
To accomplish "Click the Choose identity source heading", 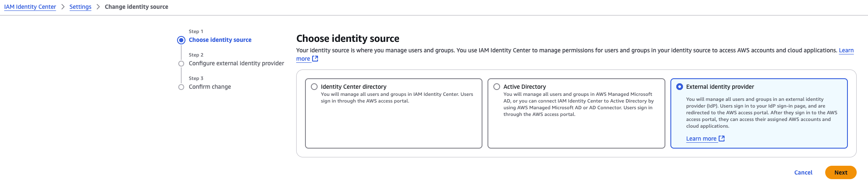I will point(348,39).
